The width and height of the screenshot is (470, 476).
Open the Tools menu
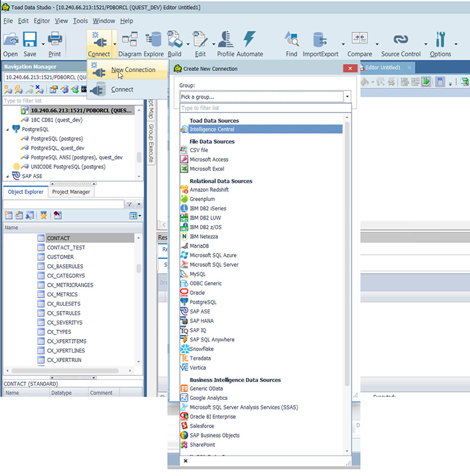pyautogui.click(x=80, y=20)
